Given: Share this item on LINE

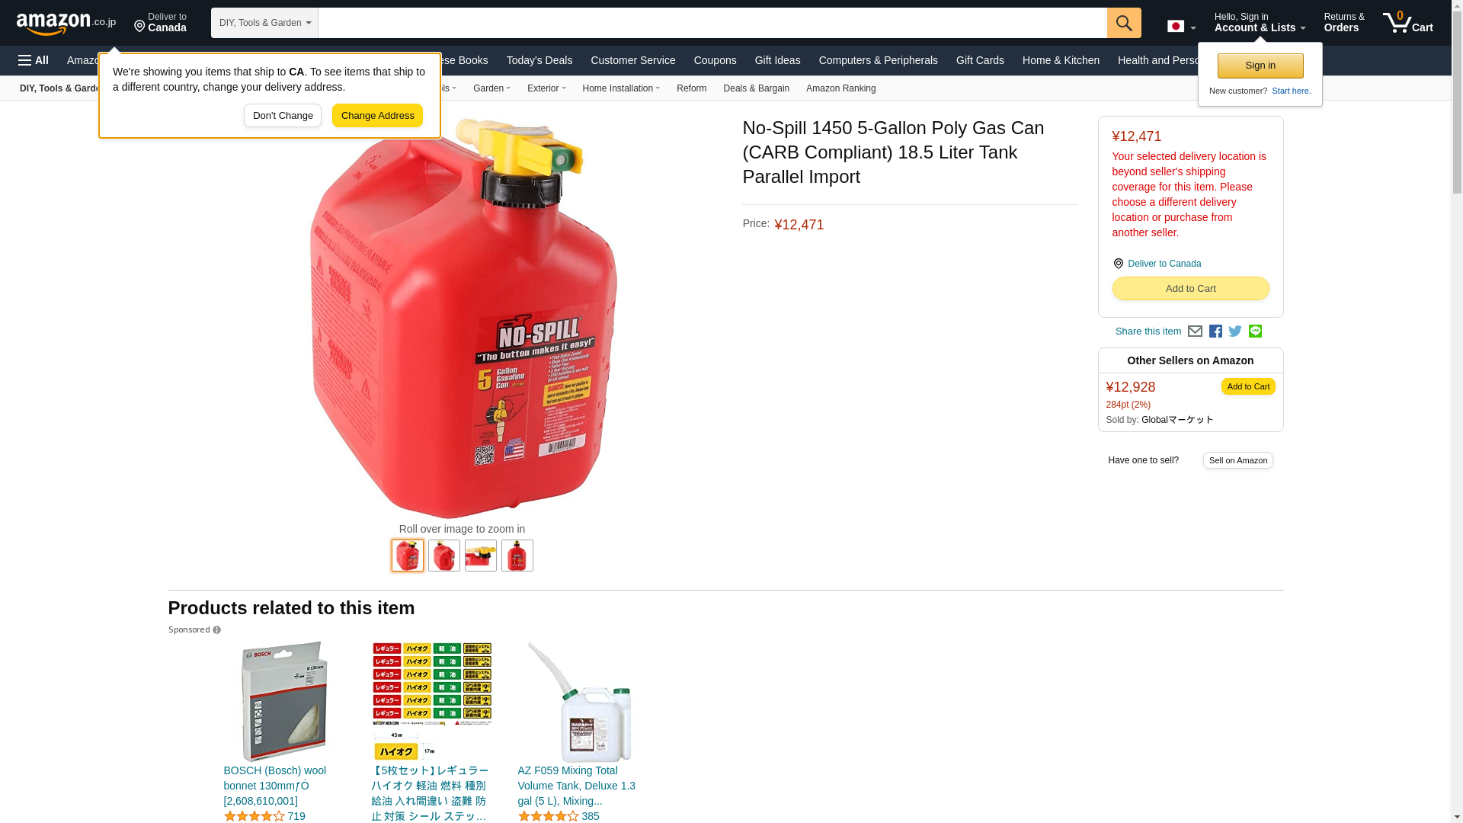Looking at the screenshot, I should pyautogui.click(x=1255, y=331).
